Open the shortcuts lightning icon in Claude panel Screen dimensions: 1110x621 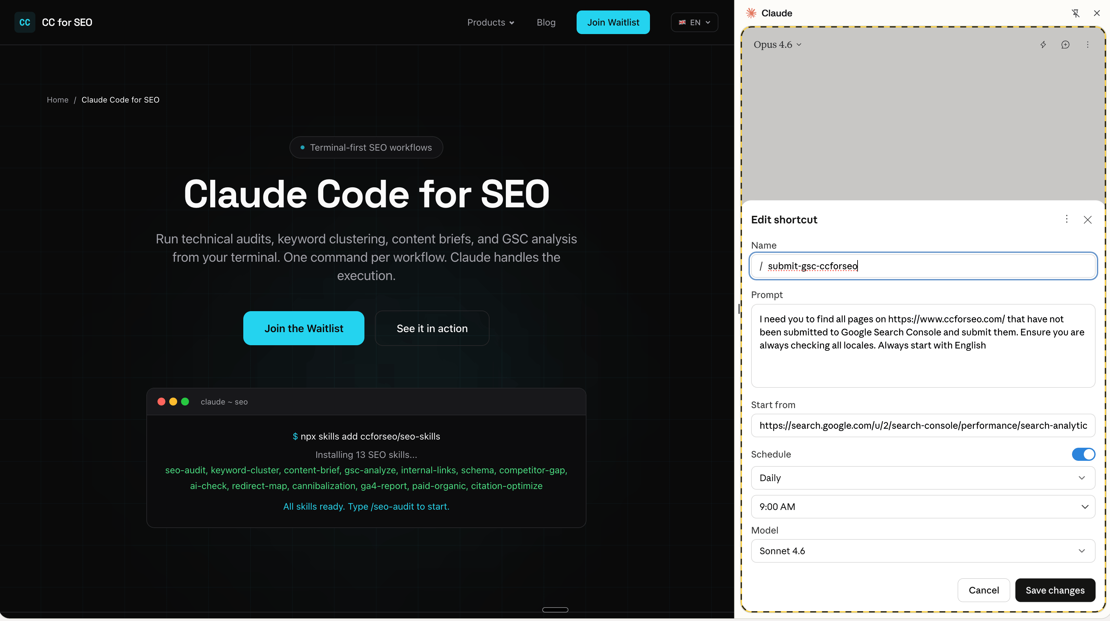coord(1043,45)
